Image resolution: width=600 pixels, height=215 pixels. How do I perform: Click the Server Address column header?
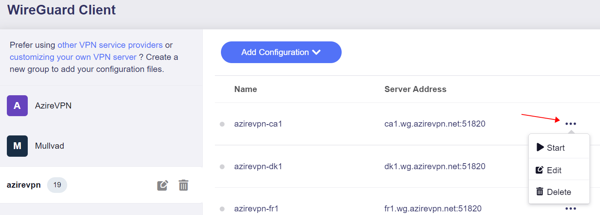tap(415, 89)
